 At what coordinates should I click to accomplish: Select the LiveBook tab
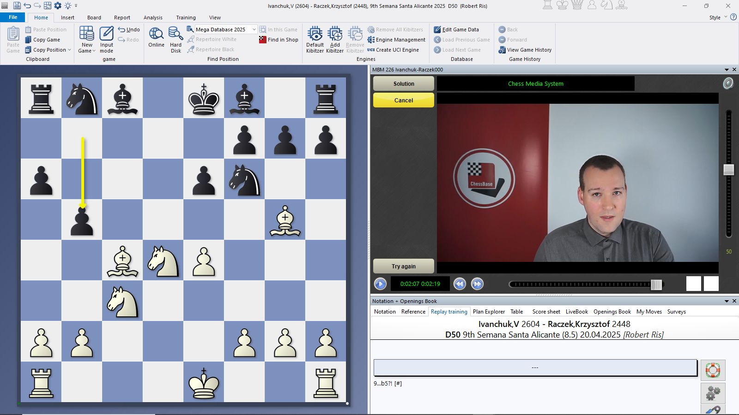[576, 312]
